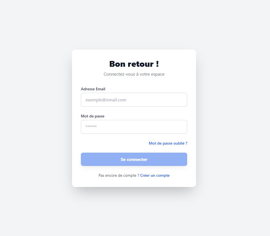
Task: Click the 'Pas encore de compte ?' text
Action: [x=119, y=175]
